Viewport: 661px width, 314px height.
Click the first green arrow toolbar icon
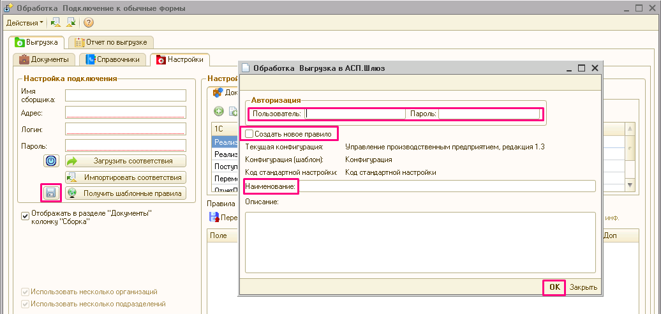[56, 22]
